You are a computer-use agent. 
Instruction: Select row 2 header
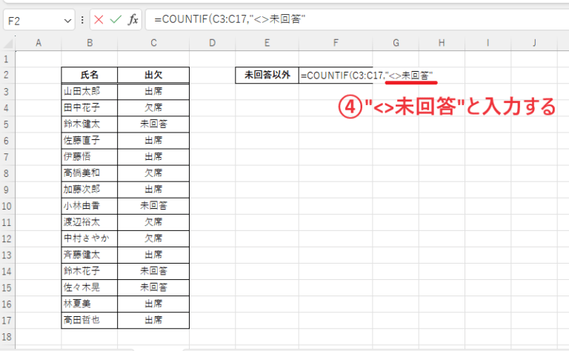(x=7, y=75)
